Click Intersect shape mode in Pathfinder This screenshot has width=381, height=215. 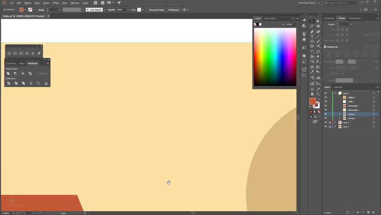pos(23,73)
